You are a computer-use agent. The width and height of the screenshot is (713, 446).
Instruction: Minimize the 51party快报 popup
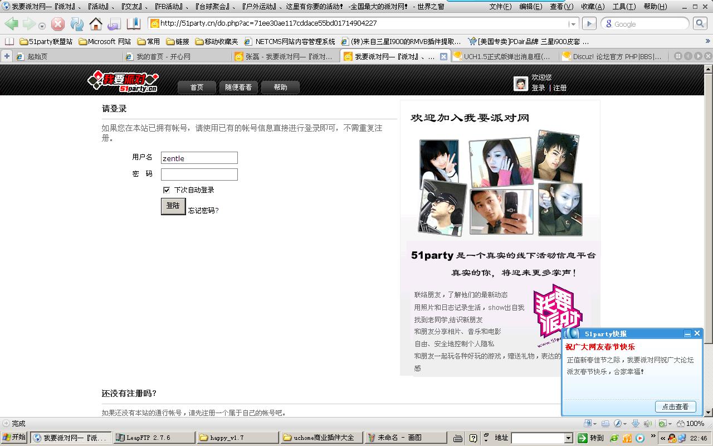tap(687, 333)
